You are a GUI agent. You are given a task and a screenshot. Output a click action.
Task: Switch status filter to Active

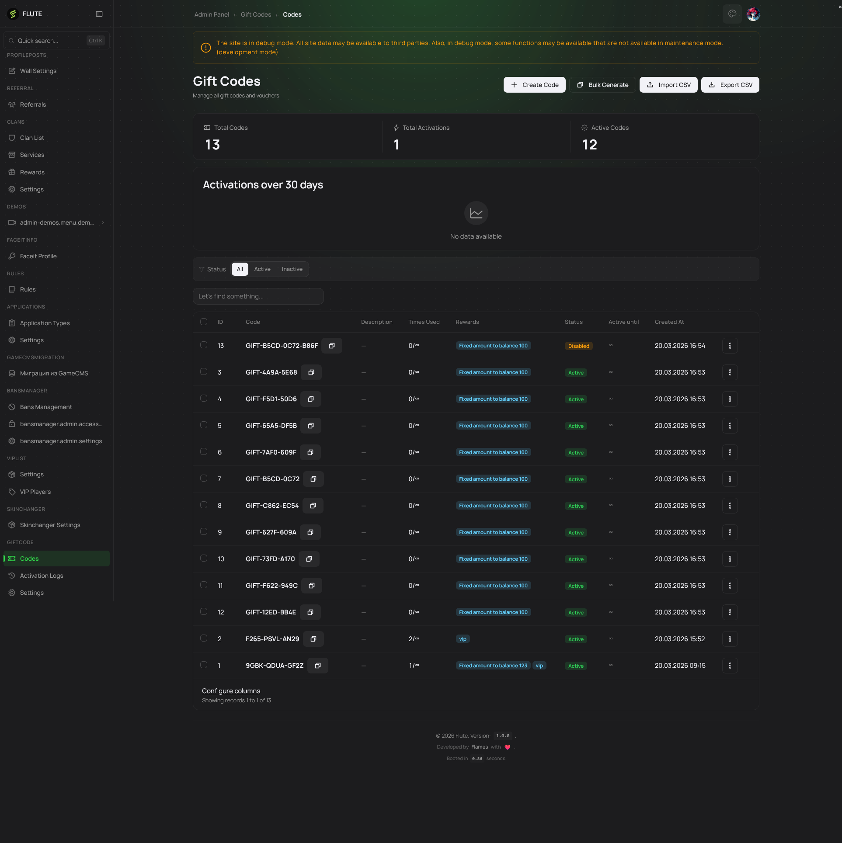[x=262, y=269]
